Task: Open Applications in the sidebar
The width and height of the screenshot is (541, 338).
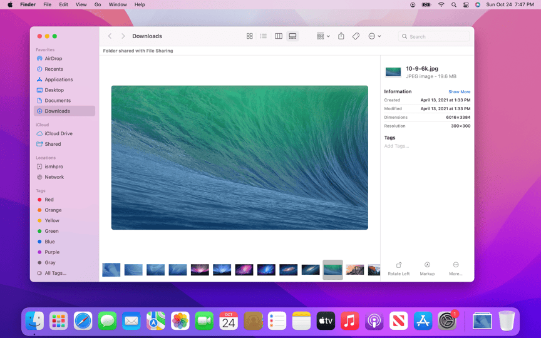Action: (64, 79)
